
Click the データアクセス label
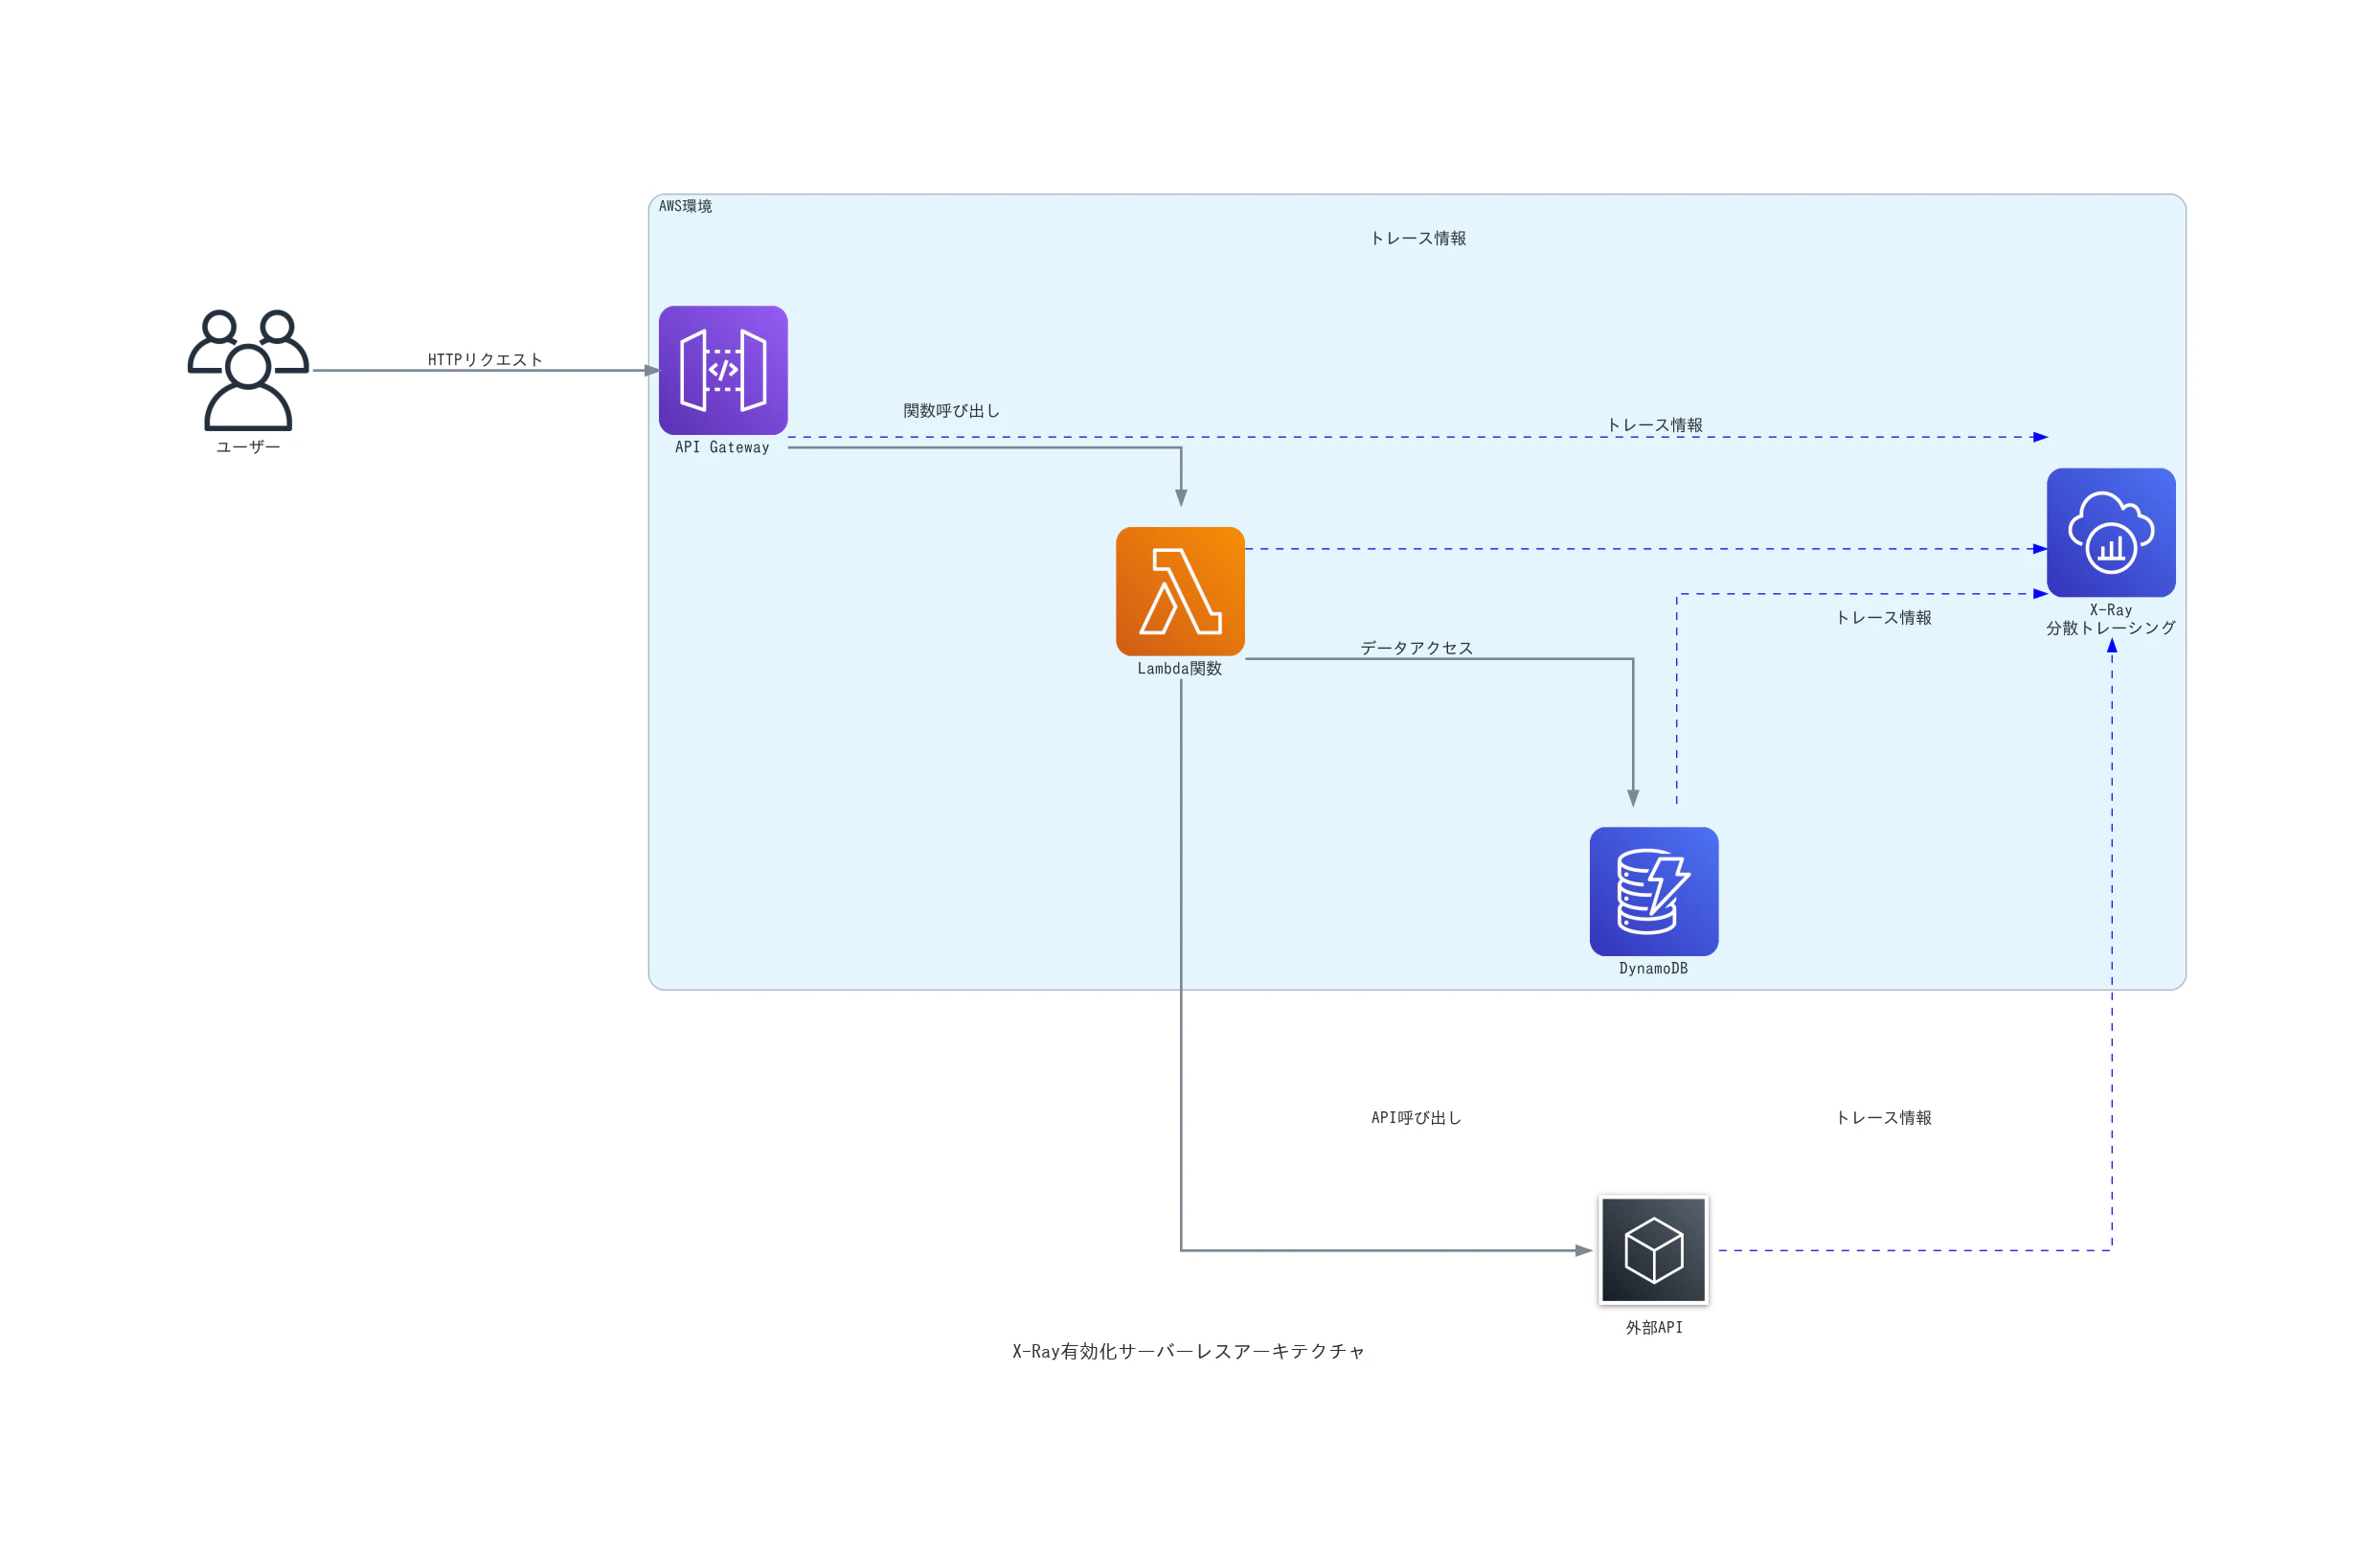coord(1416,649)
